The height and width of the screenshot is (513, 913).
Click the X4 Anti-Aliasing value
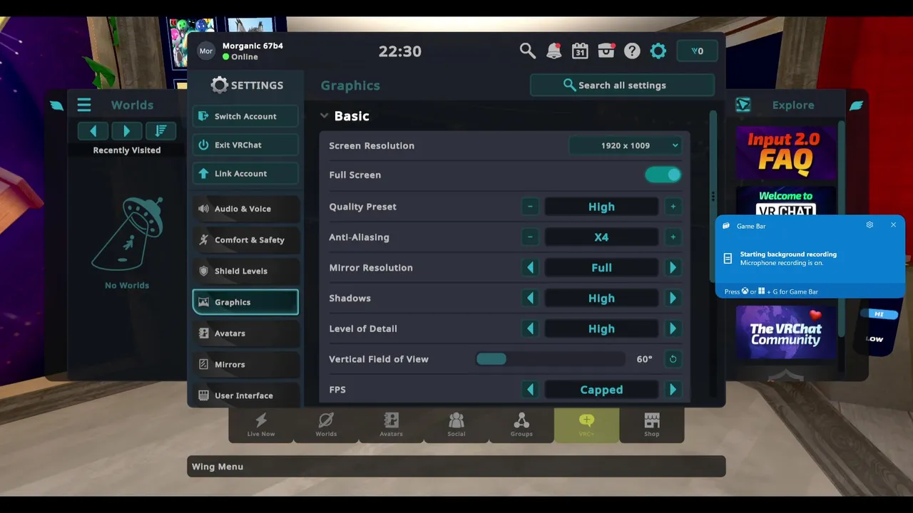click(601, 237)
